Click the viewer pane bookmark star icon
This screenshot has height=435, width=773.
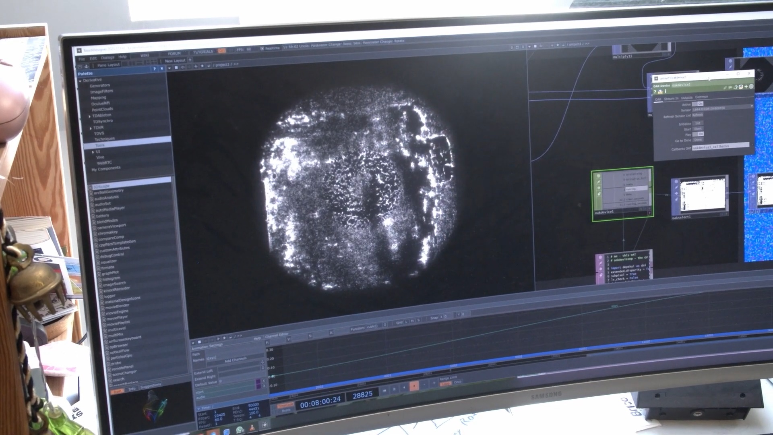(x=202, y=66)
